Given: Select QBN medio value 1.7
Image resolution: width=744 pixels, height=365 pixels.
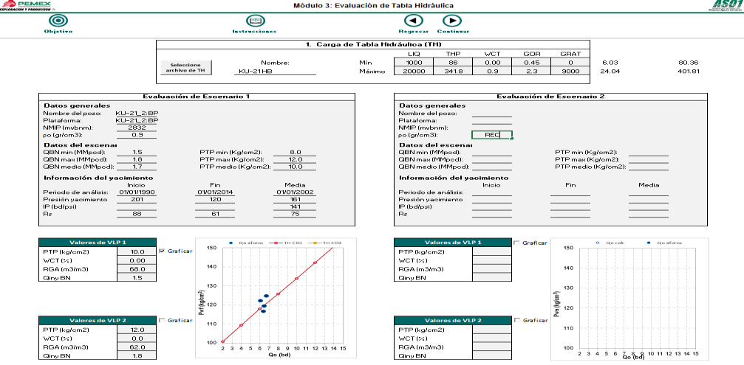Looking at the screenshot, I should pyautogui.click(x=136, y=167).
